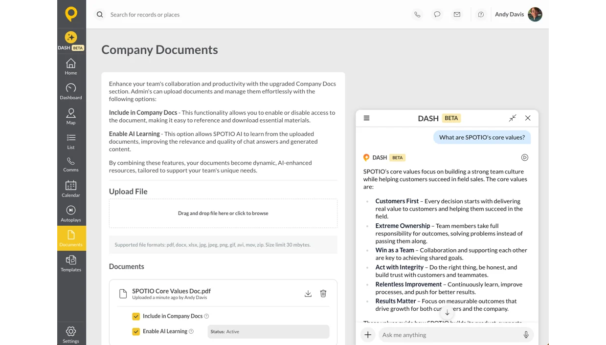The height and width of the screenshot is (345, 606).
Task: Click info icon beside Include in Company Docs
Action: [x=206, y=316]
